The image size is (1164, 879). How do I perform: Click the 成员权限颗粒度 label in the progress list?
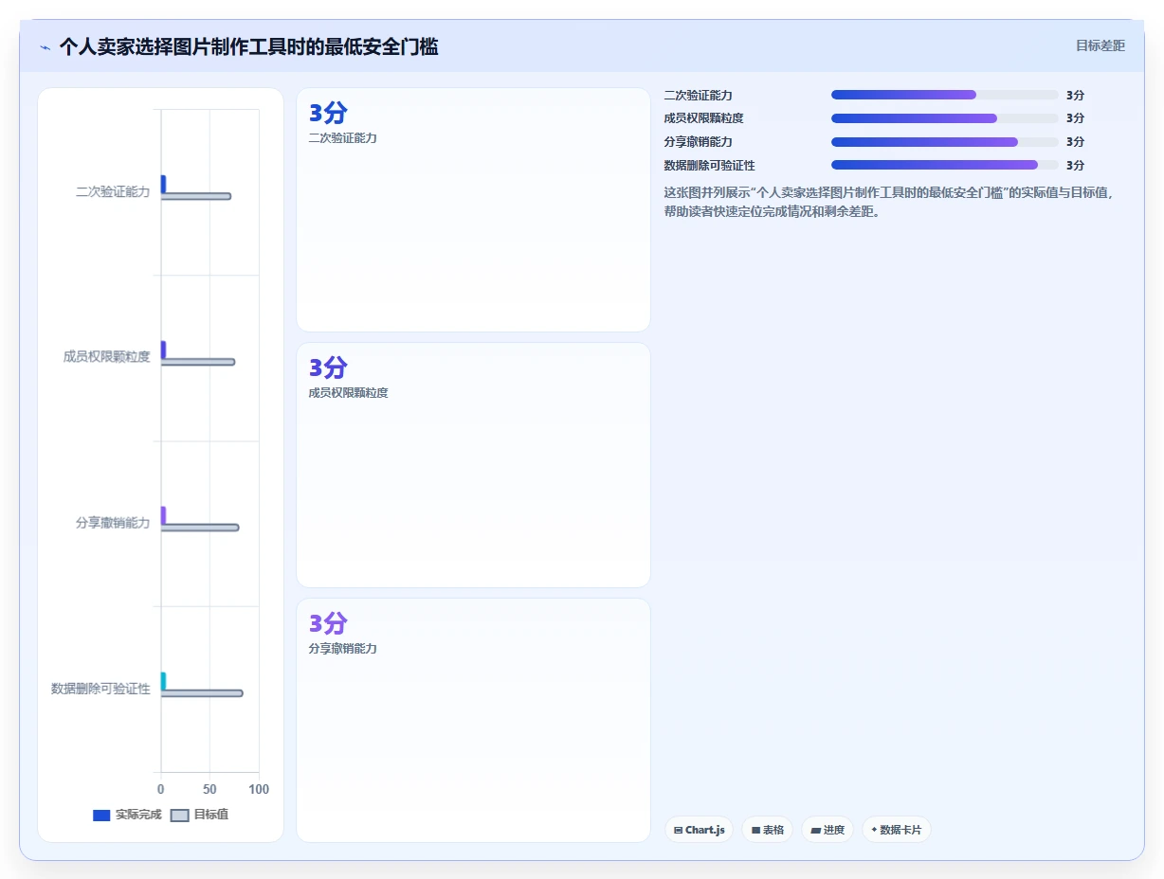click(x=703, y=118)
